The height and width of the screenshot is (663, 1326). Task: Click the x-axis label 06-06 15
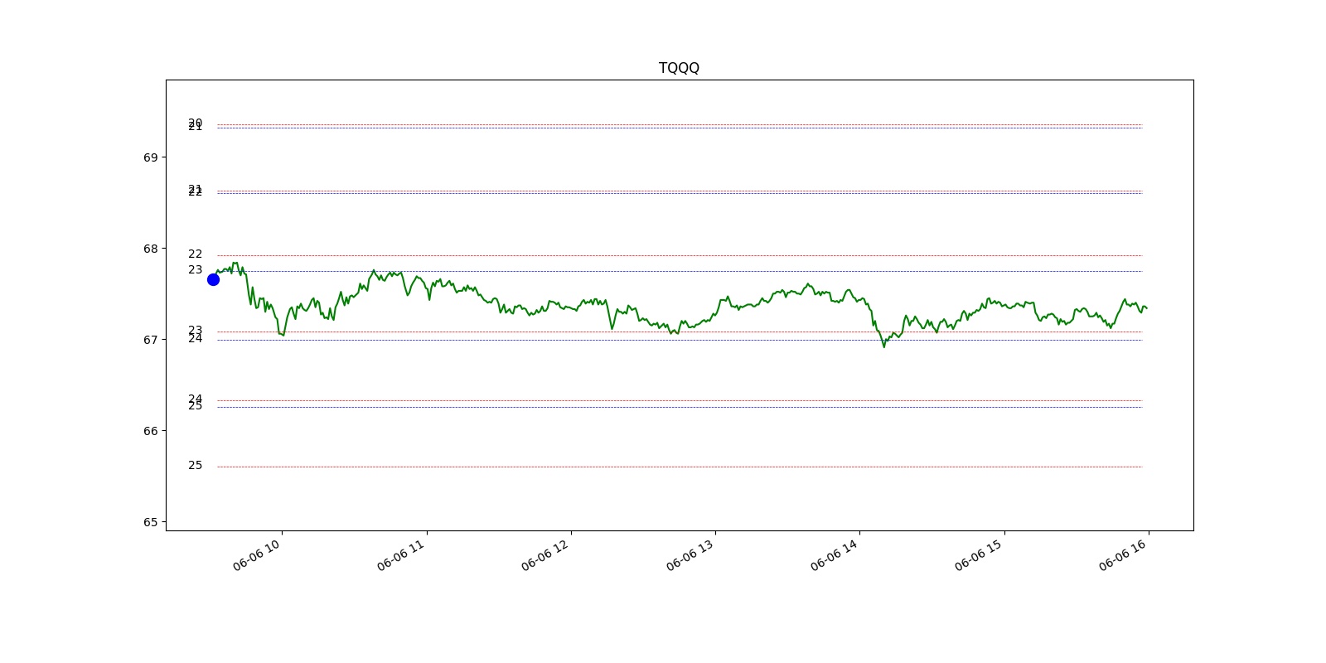coord(980,554)
